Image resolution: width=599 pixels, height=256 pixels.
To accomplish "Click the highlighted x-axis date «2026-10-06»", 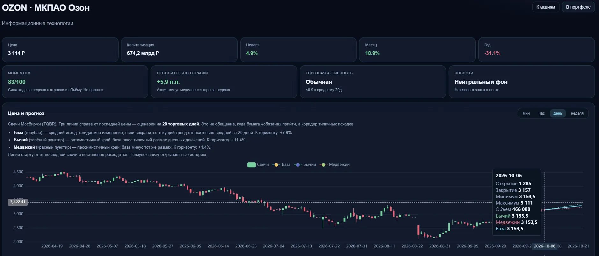I will point(545,246).
